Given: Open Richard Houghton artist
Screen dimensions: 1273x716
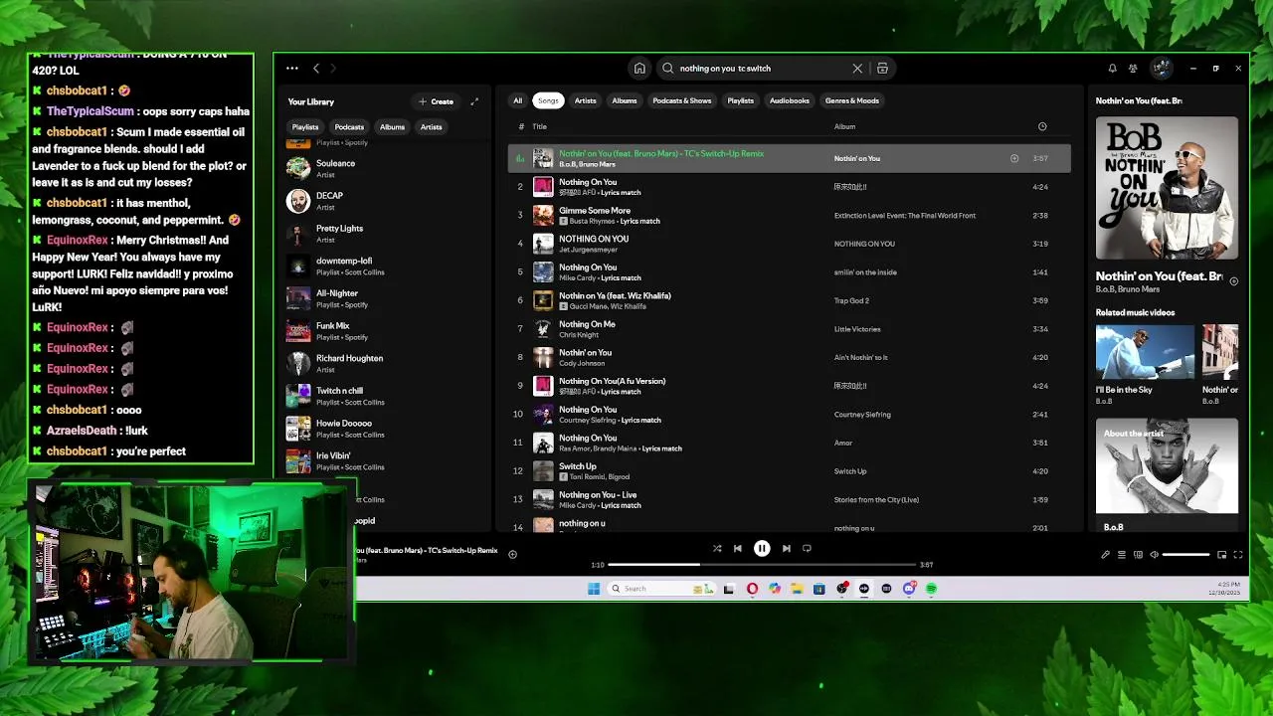Looking at the screenshot, I should (x=385, y=363).
